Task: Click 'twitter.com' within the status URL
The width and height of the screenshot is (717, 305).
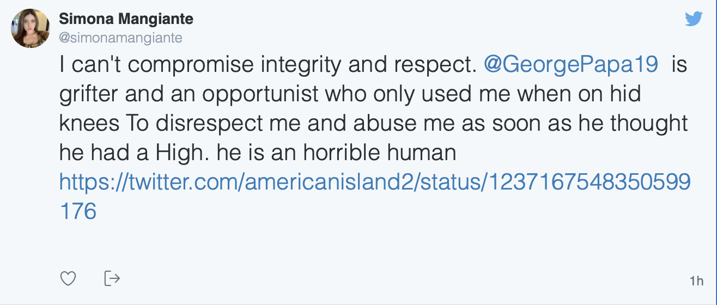Action: 186,182
